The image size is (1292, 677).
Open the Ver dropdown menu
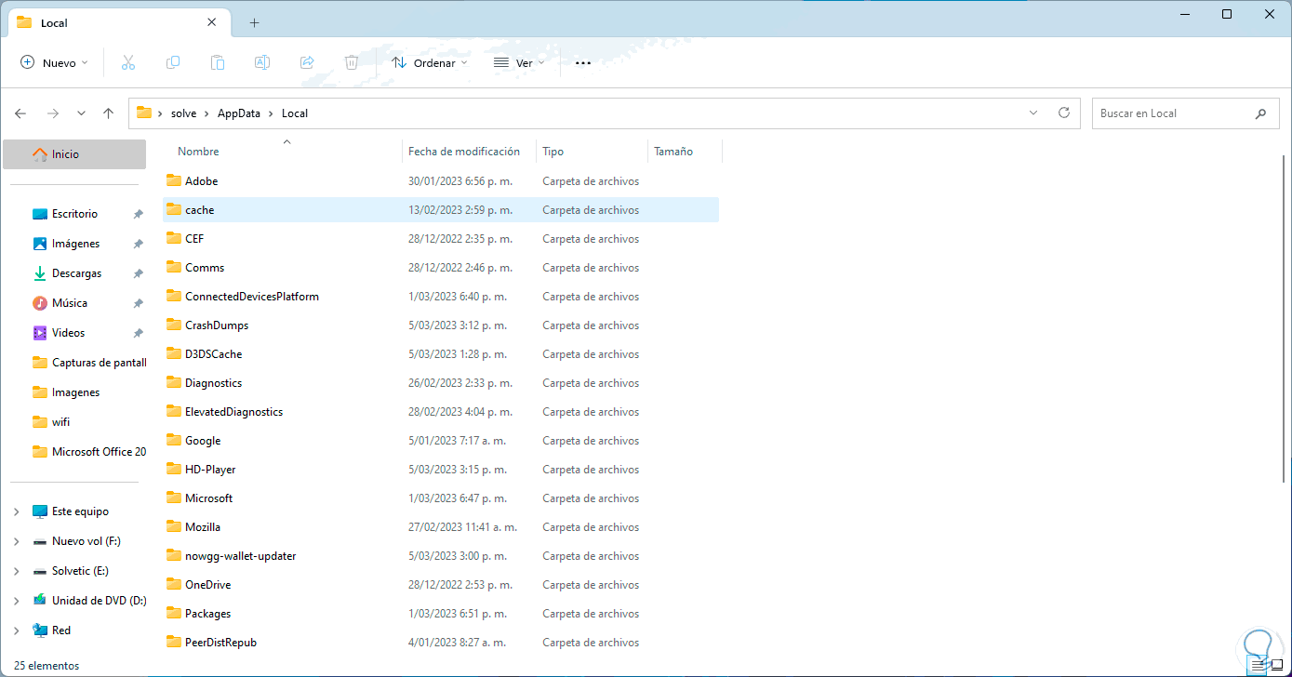click(519, 63)
